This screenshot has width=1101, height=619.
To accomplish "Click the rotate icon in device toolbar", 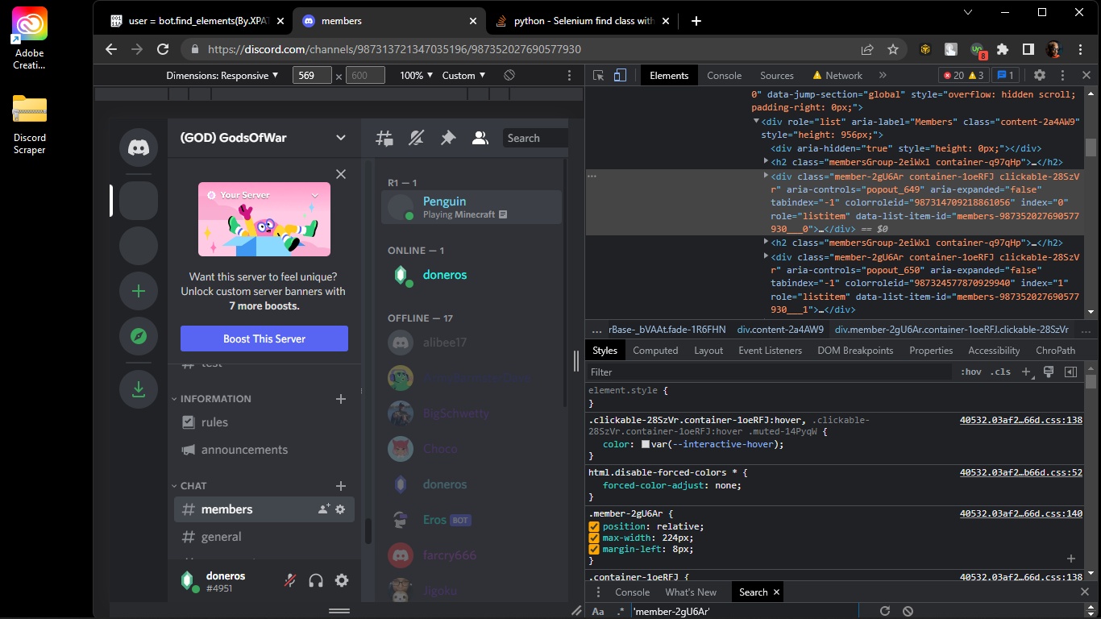I will 509,75.
